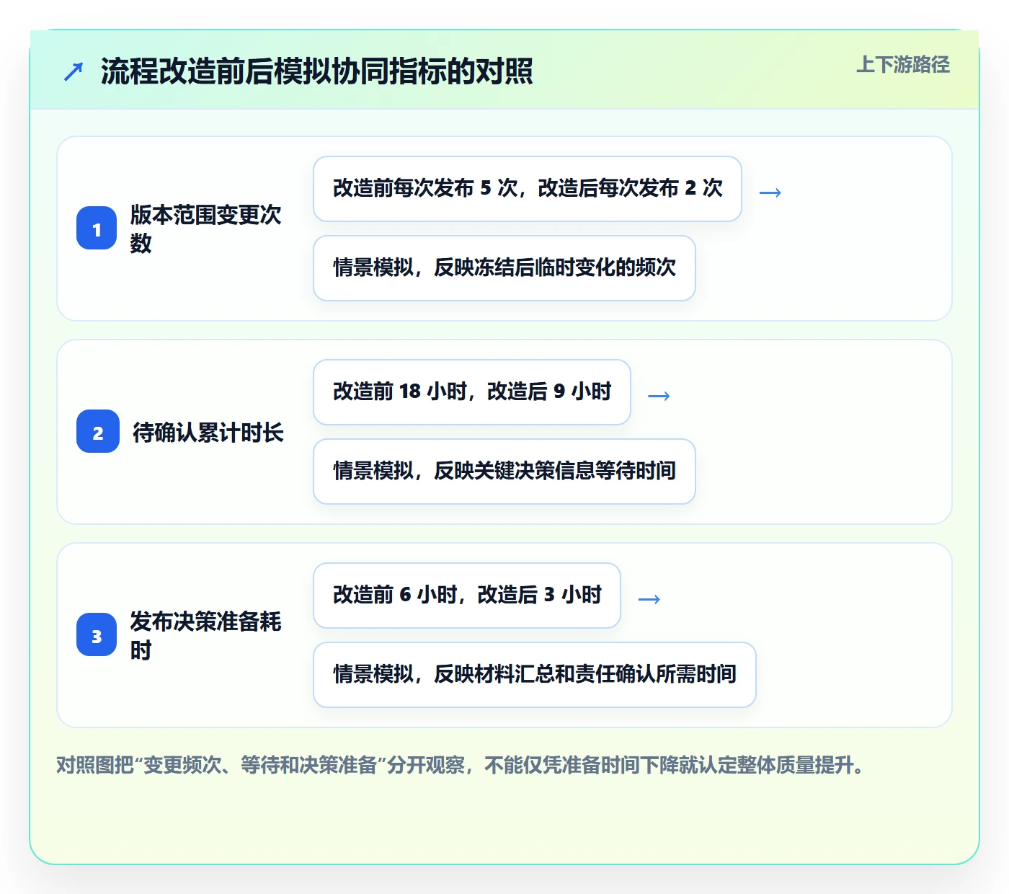Click the diagonal arrow icon beside the title

coord(74,71)
